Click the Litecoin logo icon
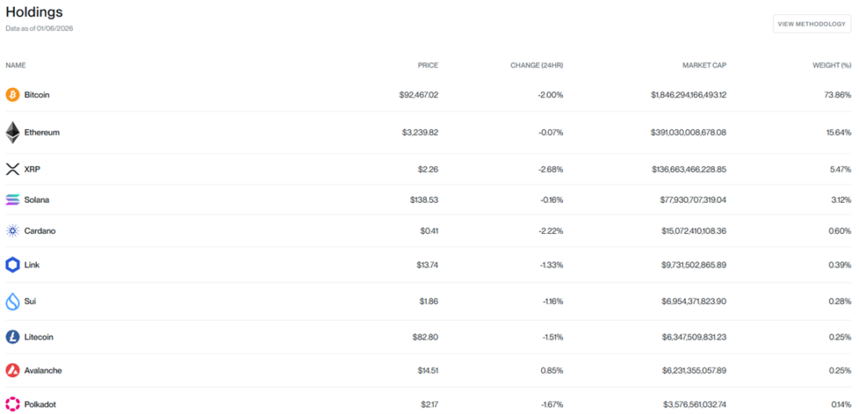Image resolution: width=859 pixels, height=414 pixels. click(13, 337)
